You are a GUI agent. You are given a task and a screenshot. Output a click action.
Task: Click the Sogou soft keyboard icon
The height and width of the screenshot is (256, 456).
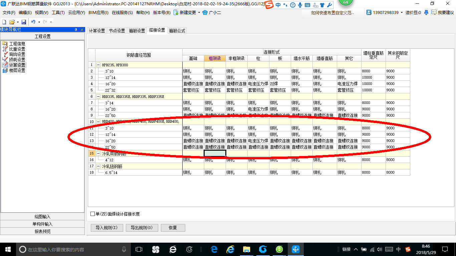pyautogui.click(x=307, y=5)
